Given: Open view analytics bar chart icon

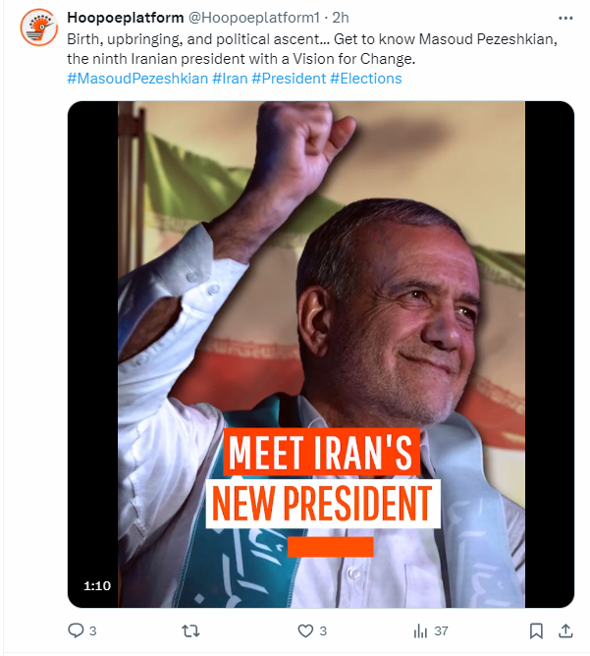Looking at the screenshot, I should [420, 630].
